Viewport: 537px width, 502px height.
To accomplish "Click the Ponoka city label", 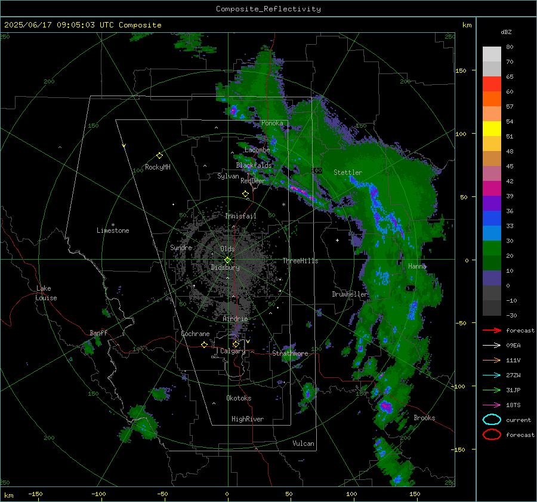I will point(272,123).
